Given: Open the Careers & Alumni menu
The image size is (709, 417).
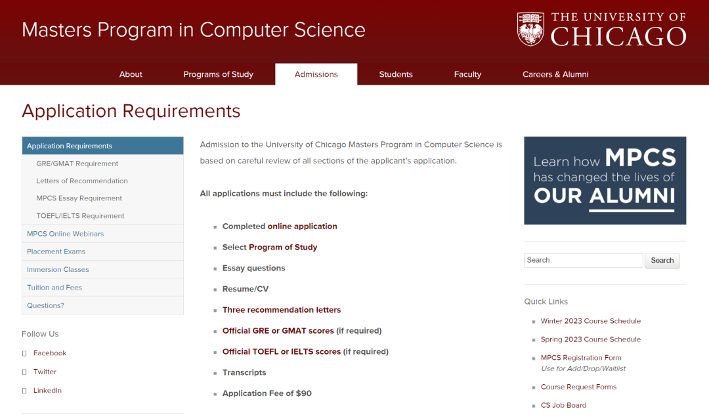Looking at the screenshot, I should [x=555, y=74].
